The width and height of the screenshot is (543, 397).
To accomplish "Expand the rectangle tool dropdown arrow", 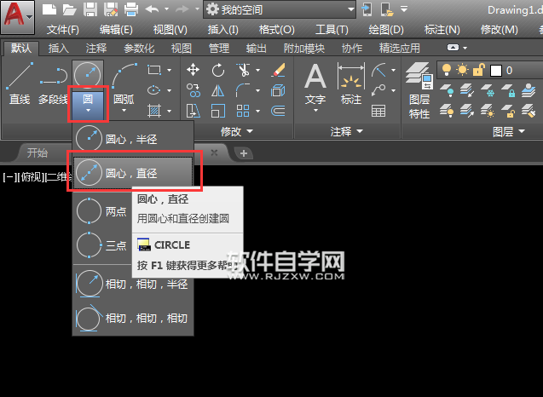I will (170, 70).
